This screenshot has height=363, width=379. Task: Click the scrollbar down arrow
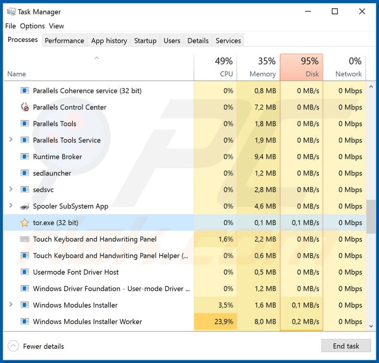click(371, 326)
